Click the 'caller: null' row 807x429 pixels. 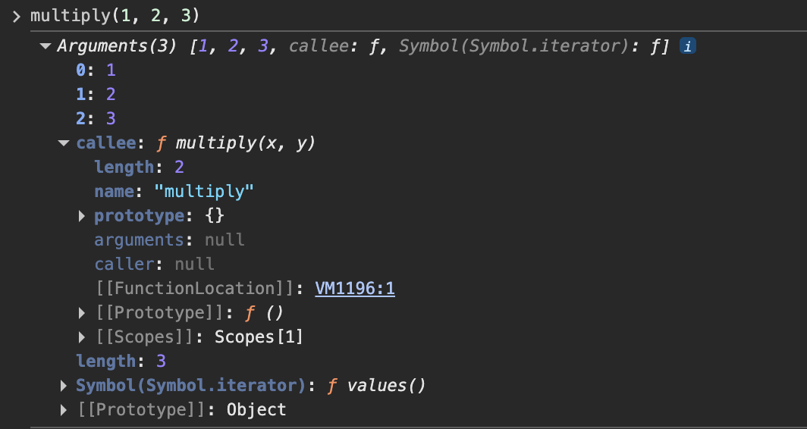click(155, 265)
